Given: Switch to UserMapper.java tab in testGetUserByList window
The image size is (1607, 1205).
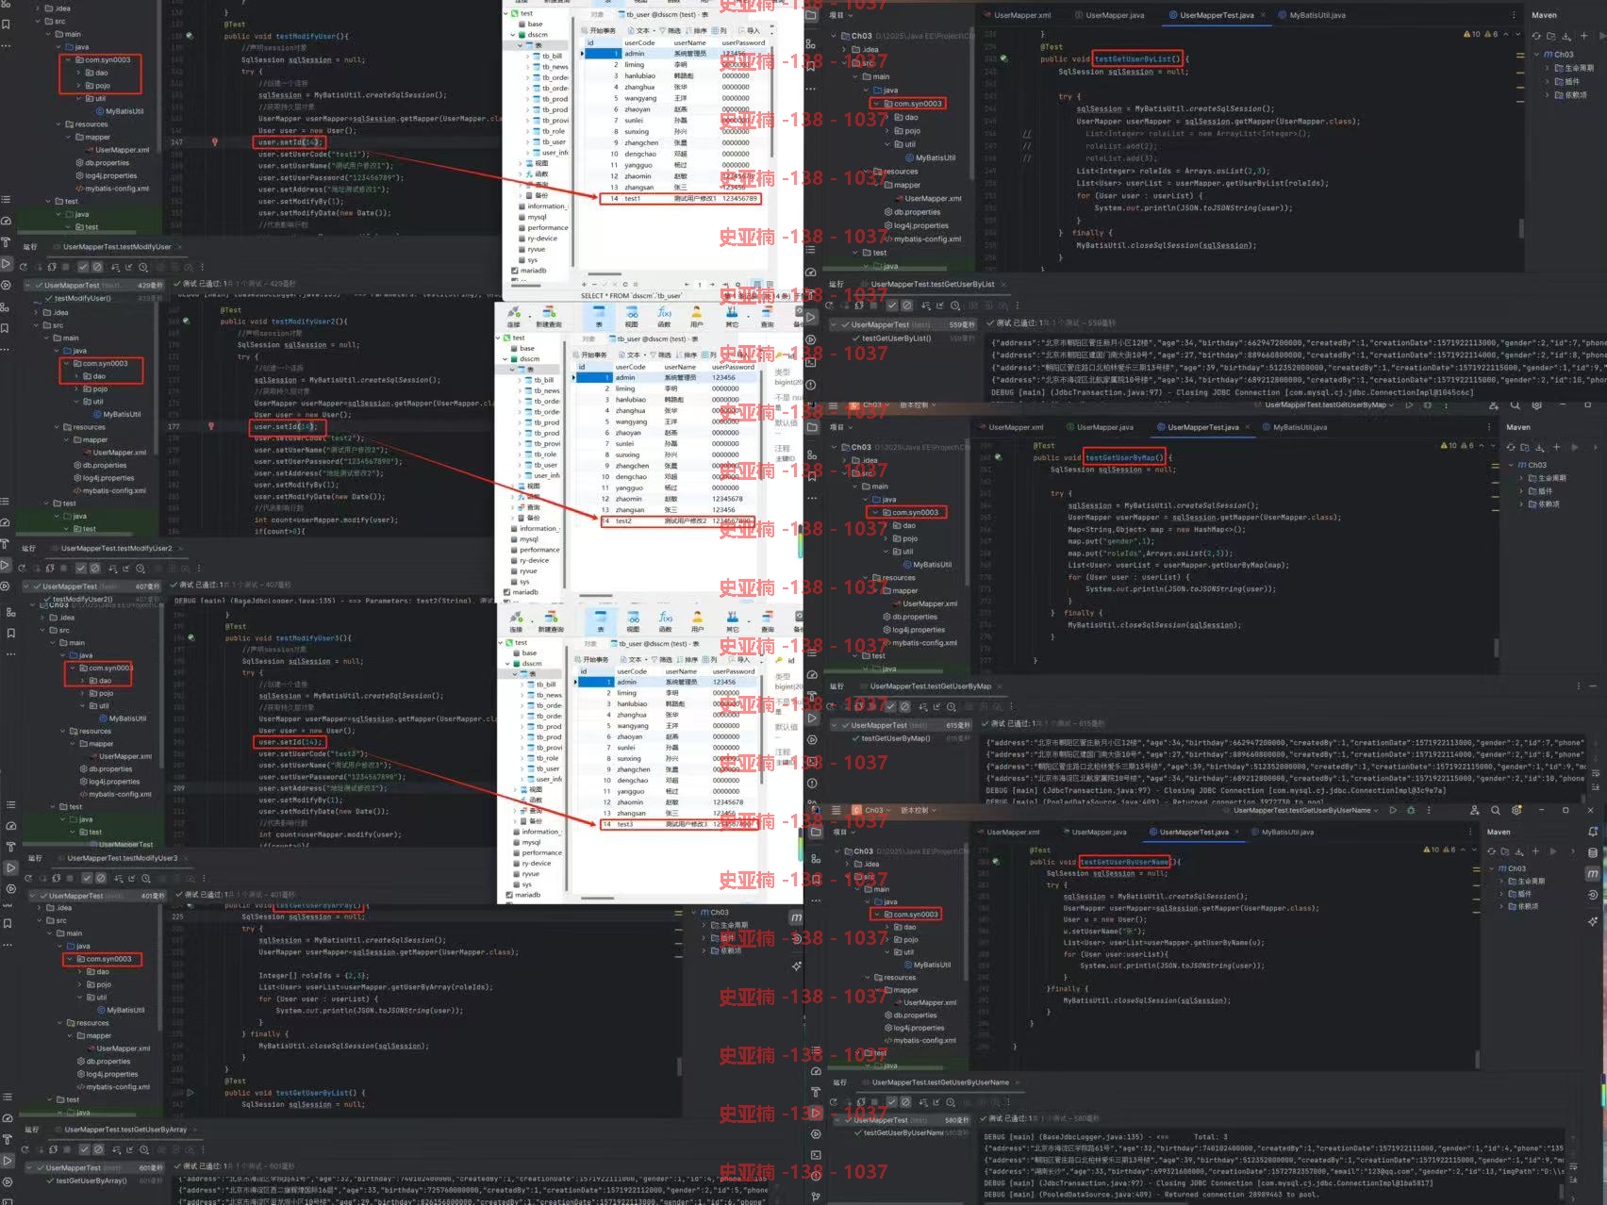Looking at the screenshot, I should point(1108,15).
